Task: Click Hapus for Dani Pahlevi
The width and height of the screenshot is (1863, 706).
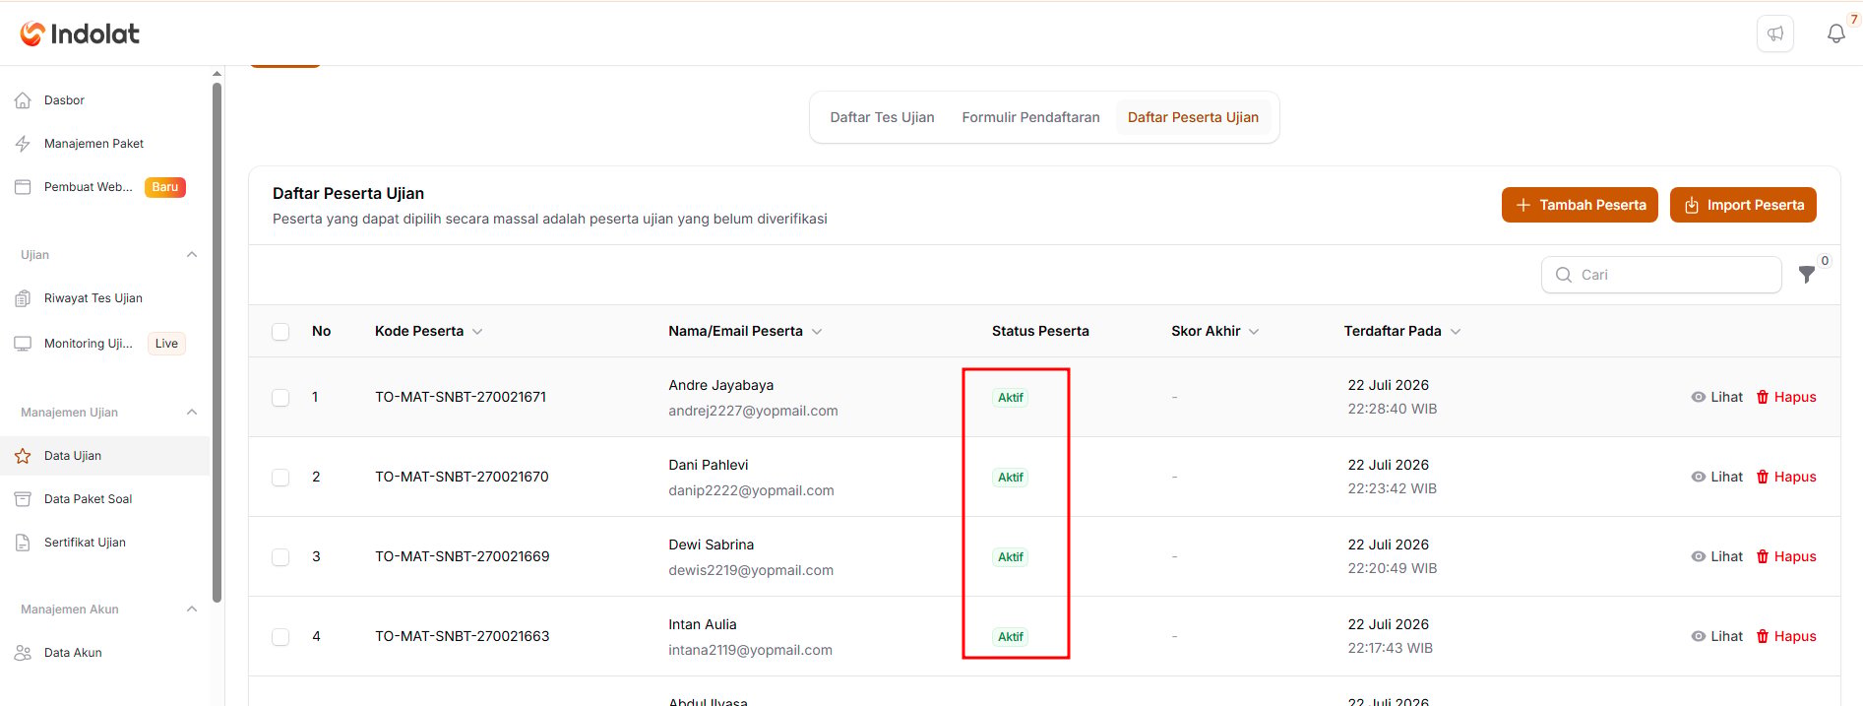Action: click(x=1786, y=477)
